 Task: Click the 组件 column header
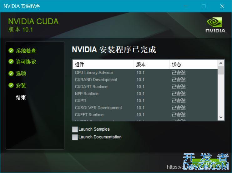(103, 65)
